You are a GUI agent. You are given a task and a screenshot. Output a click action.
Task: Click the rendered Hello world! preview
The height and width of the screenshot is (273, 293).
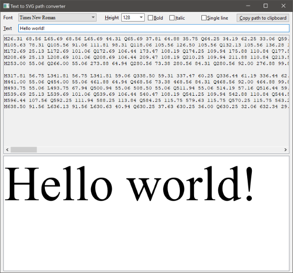(129, 184)
